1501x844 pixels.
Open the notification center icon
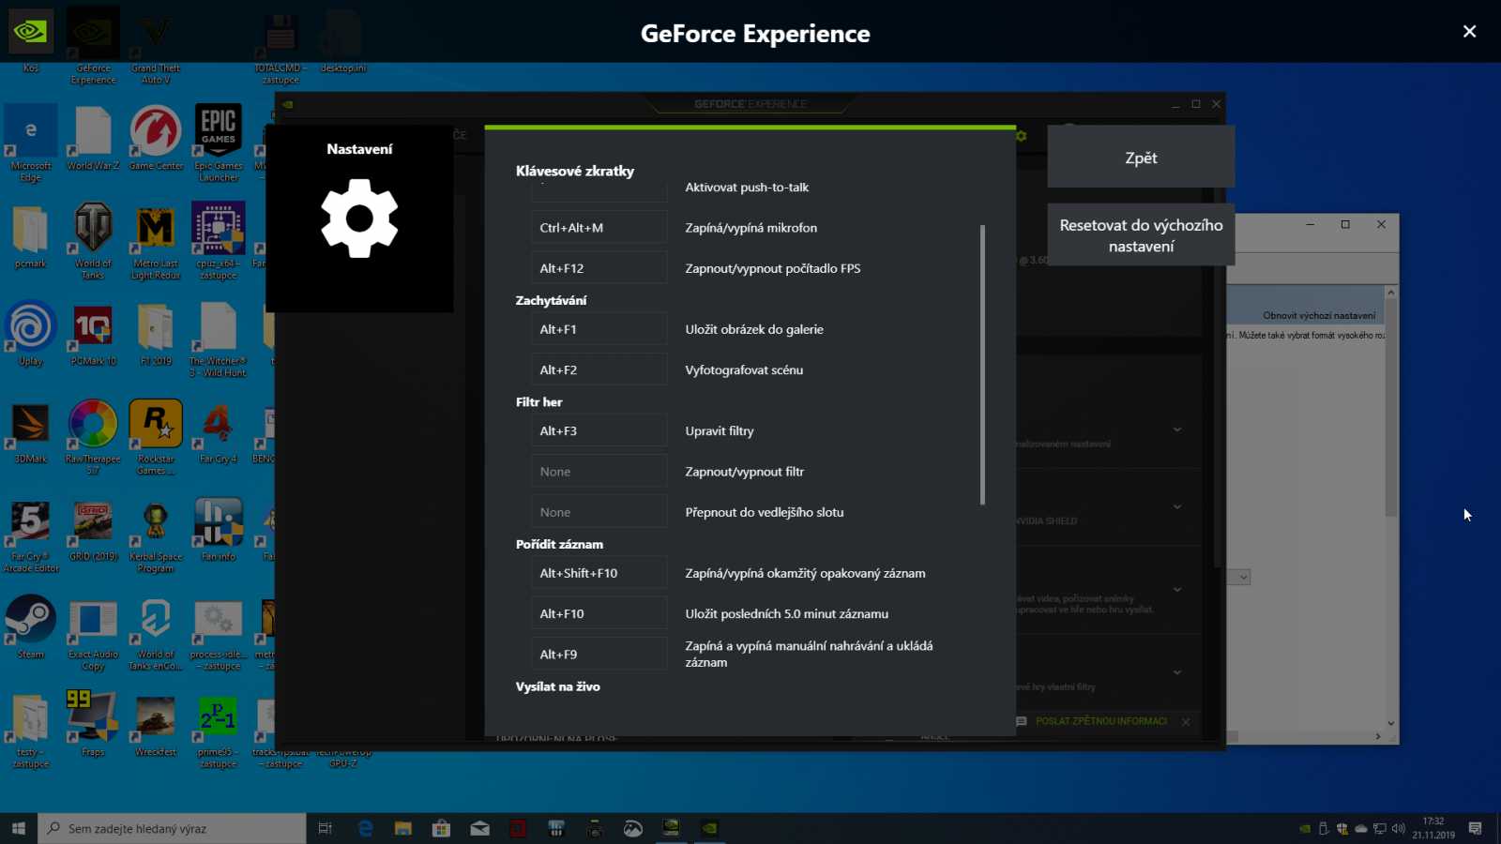pyautogui.click(x=1476, y=828)
